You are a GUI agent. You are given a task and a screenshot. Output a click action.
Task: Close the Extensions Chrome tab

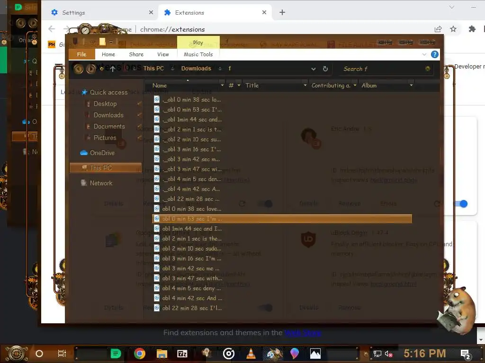(x=264, y=12)
